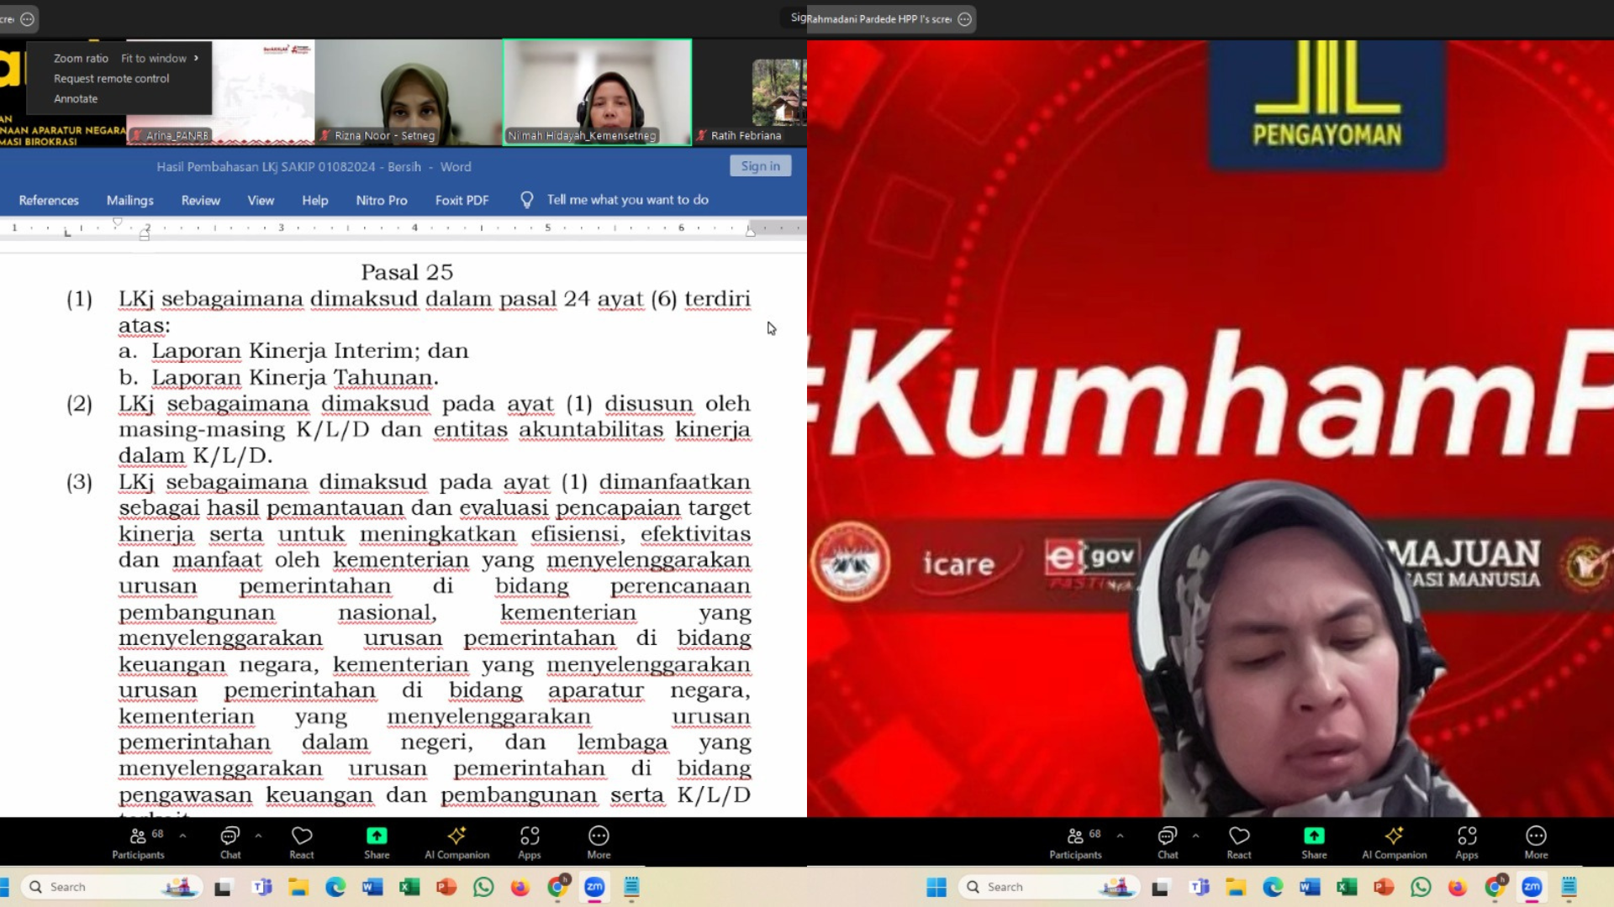Open Apps in the left Zoom toolbar

530,842
